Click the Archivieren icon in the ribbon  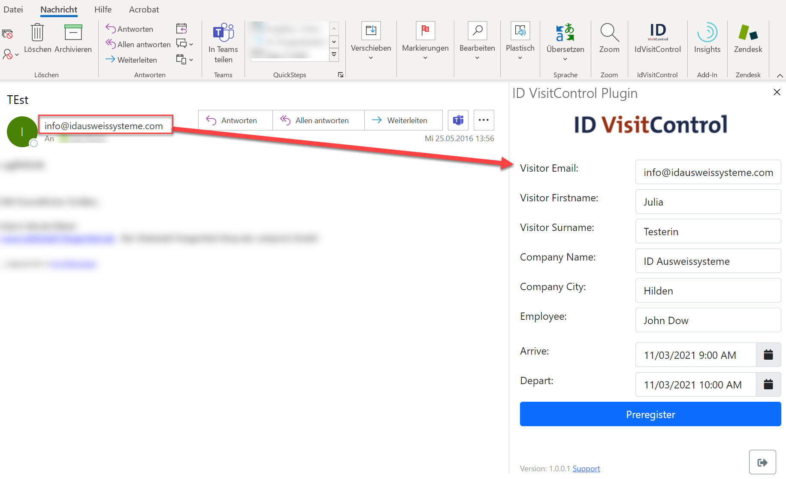73,33
